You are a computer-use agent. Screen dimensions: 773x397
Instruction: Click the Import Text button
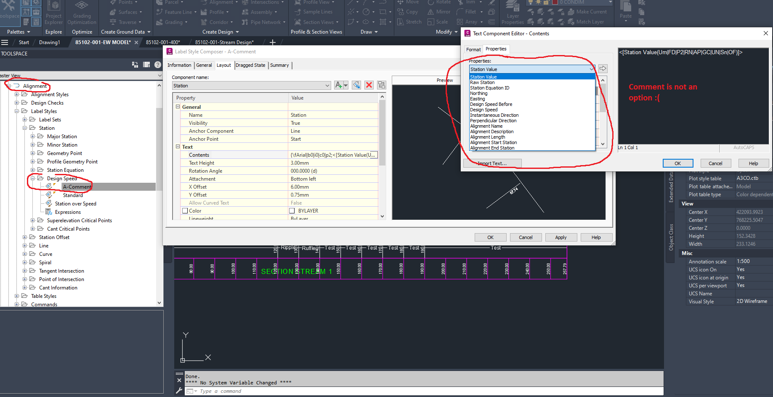coord(492,163)
